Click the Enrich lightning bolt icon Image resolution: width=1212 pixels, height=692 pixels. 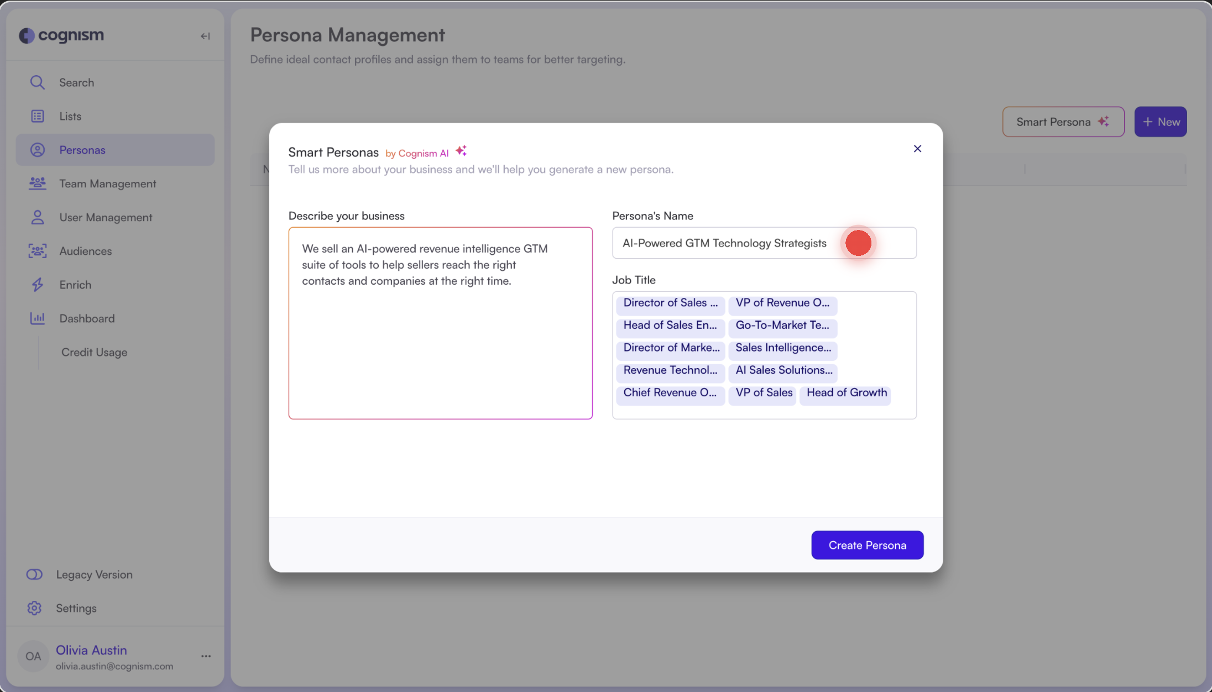[37, 285]
